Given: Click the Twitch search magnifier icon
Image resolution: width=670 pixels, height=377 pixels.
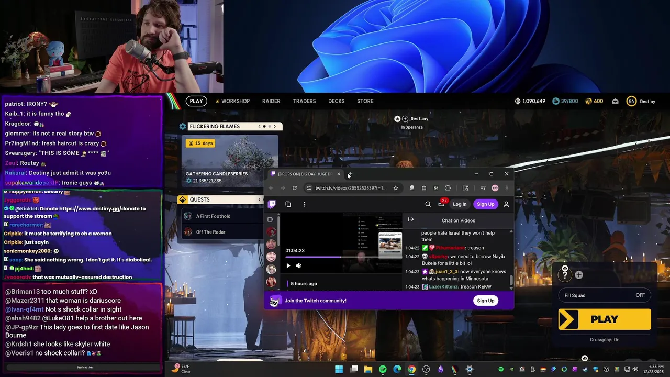Looking at the screenshot, I should click(428, 204).
